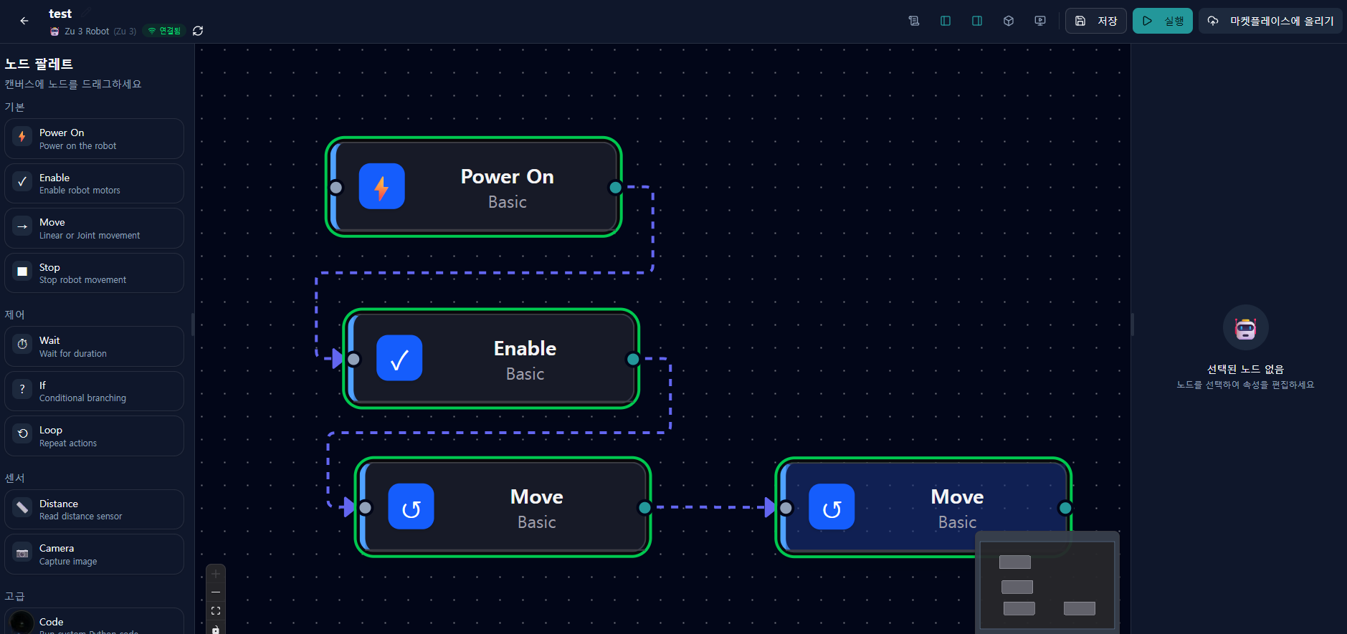Click the test workflow title
1347x634 pixels.
click(x=60, y=14)
